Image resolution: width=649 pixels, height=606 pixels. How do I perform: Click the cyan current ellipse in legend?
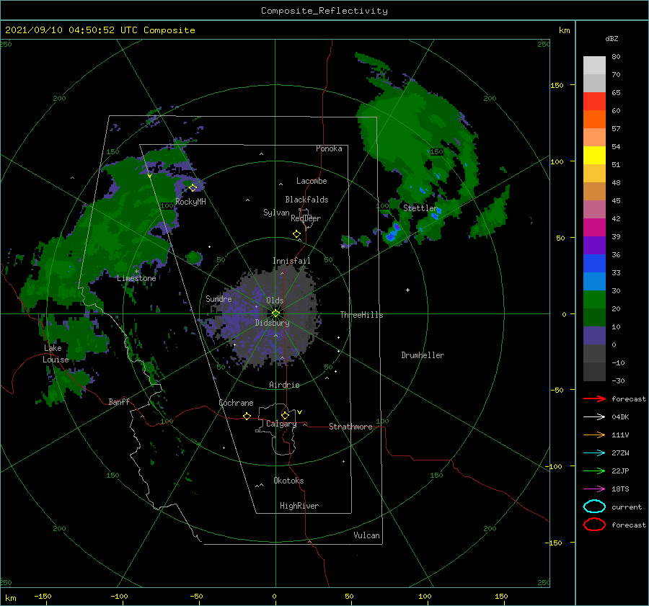click(594, 507)
